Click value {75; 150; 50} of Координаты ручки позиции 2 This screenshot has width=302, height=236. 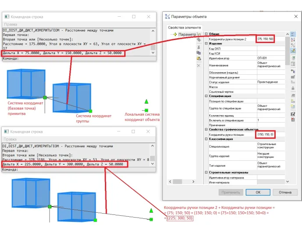(x=266, y=39)
